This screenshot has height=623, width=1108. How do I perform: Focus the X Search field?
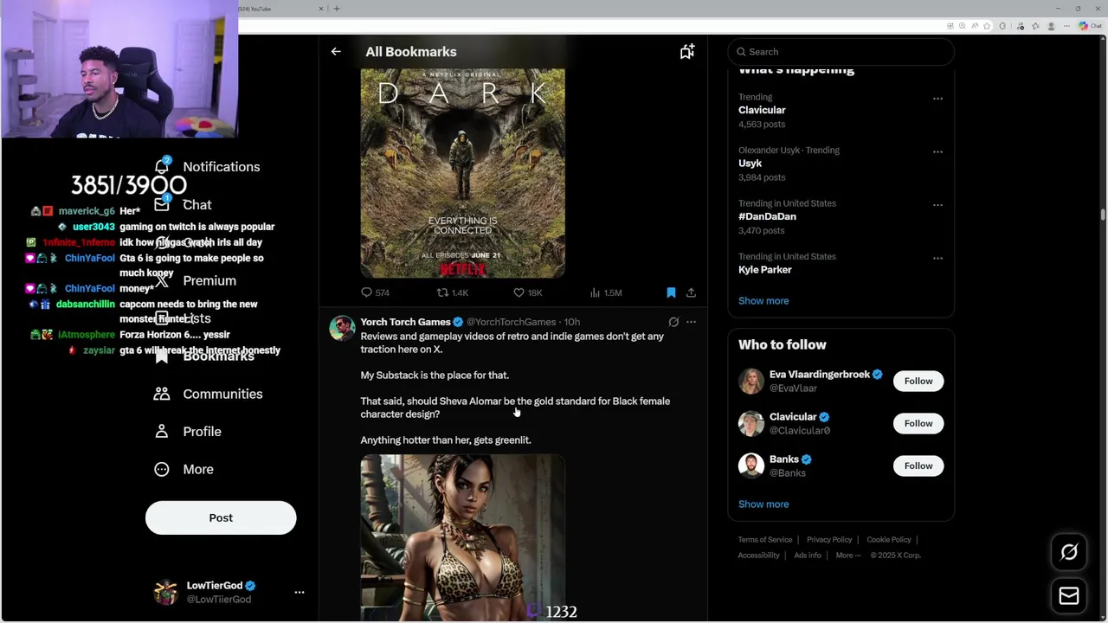coord(841,52)
